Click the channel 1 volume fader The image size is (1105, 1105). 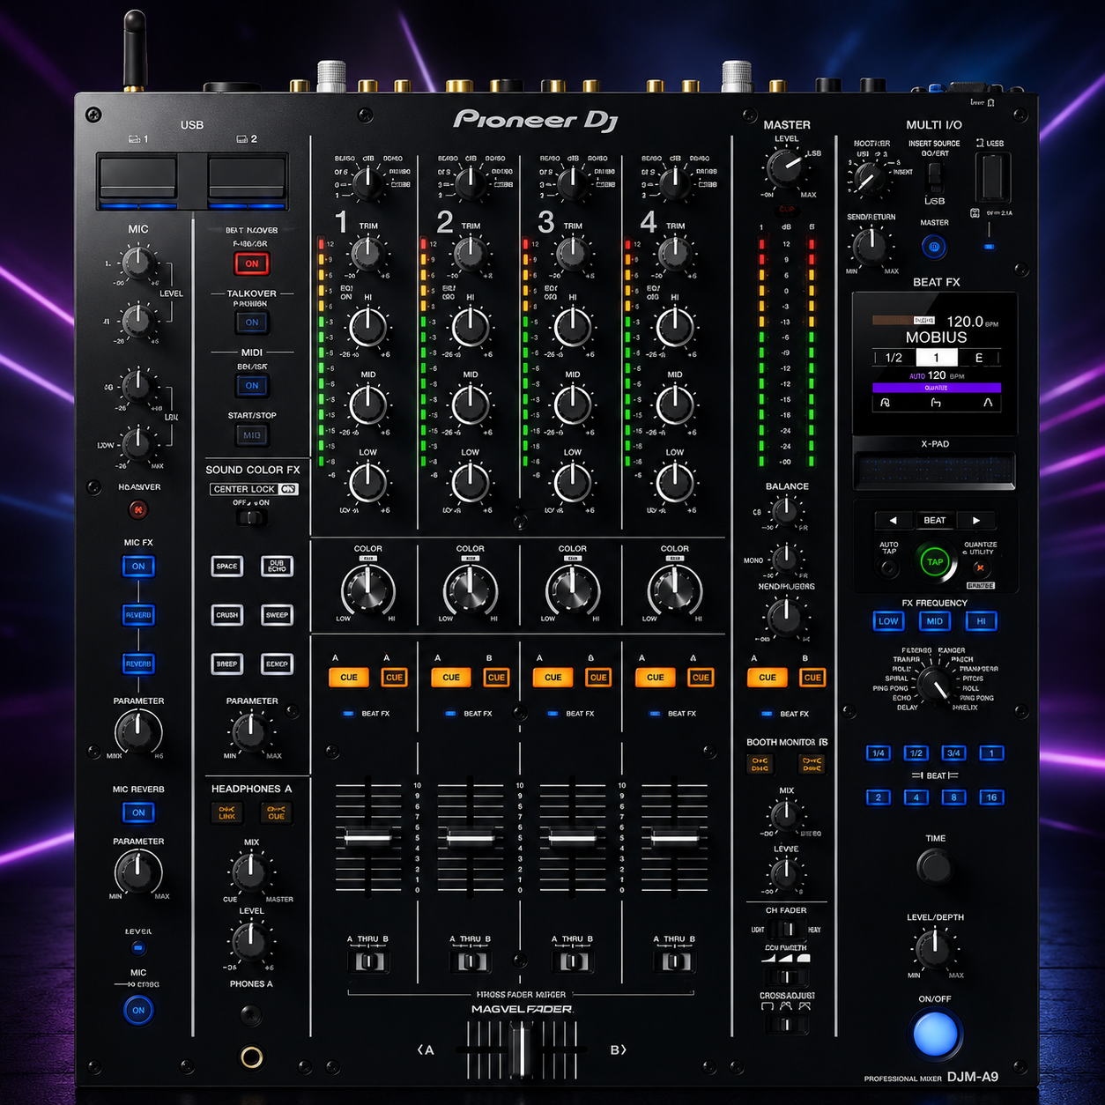pyautogui.click(x=368, y=836)
